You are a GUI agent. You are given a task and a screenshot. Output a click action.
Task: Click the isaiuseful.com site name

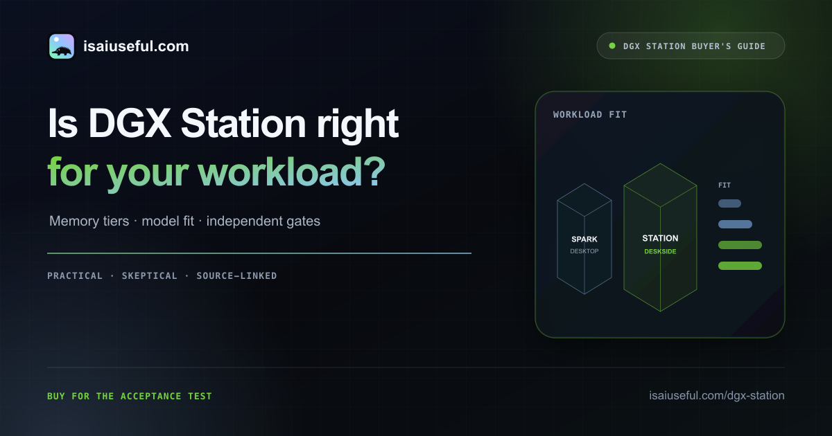(x=135, y=47)
